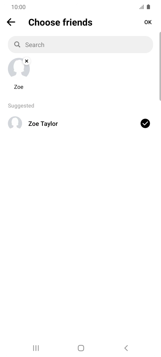Tap Zoe Taylor's profile picture in Suggested
The image size is (161, 357).
pyautogui.click(x=15, y=123)
